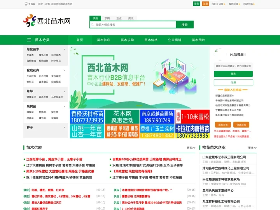Open 山东宜景华艺市政工程有限公司 company
The width and height of the screenshot is (280, 210).
224,157
